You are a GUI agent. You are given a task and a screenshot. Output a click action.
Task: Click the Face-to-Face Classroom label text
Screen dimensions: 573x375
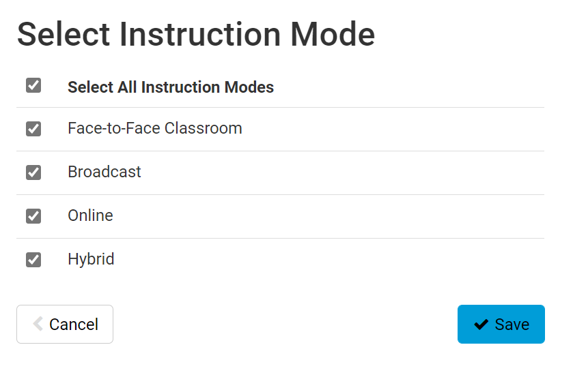[x=154, y=128]
